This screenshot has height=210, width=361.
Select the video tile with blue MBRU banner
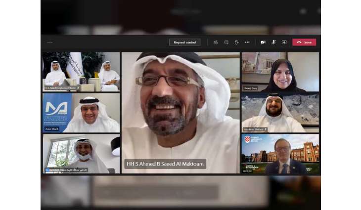(x=81, y=113)
